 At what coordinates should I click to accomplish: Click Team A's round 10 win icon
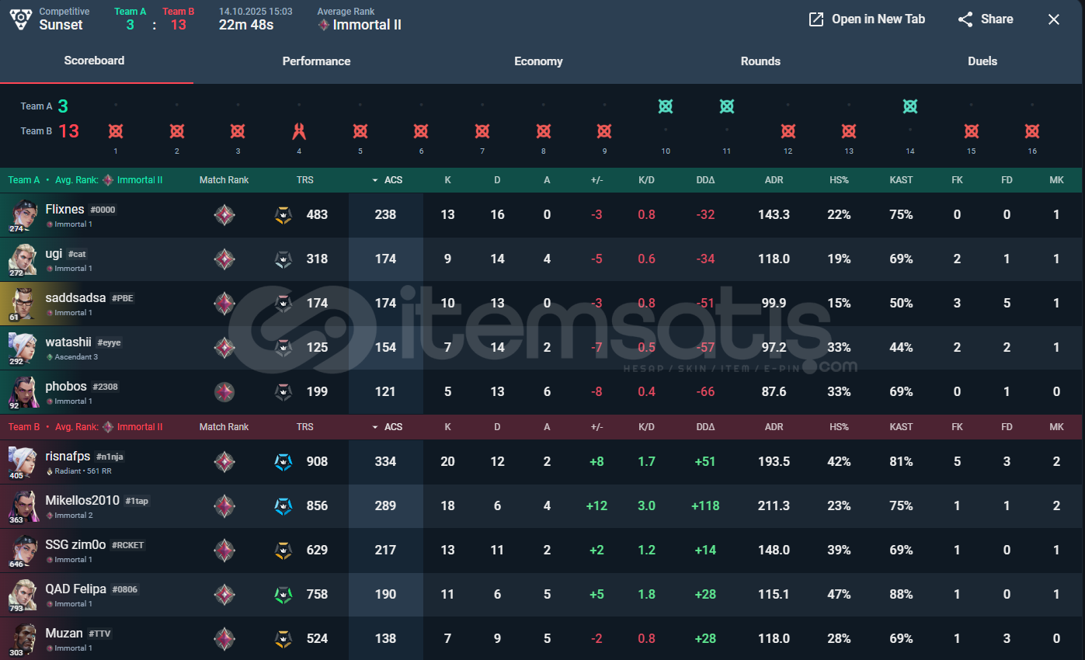click(x=666, y=106)
